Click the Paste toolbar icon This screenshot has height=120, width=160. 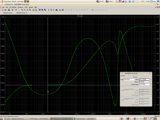pyautogui.click(x=54, y=10)
